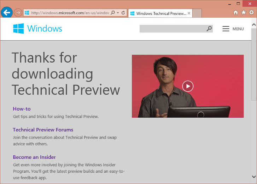This screenshot has height=184, width=257.
Task: Play the video via the play button
Action: (188, 86)
